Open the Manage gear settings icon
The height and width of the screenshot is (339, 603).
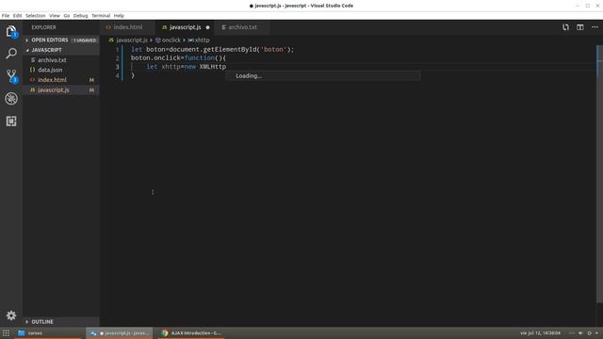click(11, 315)
